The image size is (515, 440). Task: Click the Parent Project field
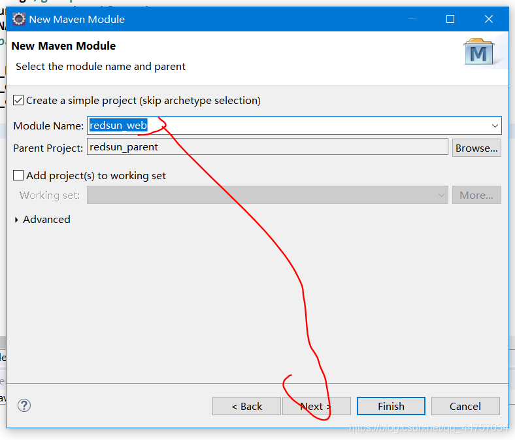point(267,147)
